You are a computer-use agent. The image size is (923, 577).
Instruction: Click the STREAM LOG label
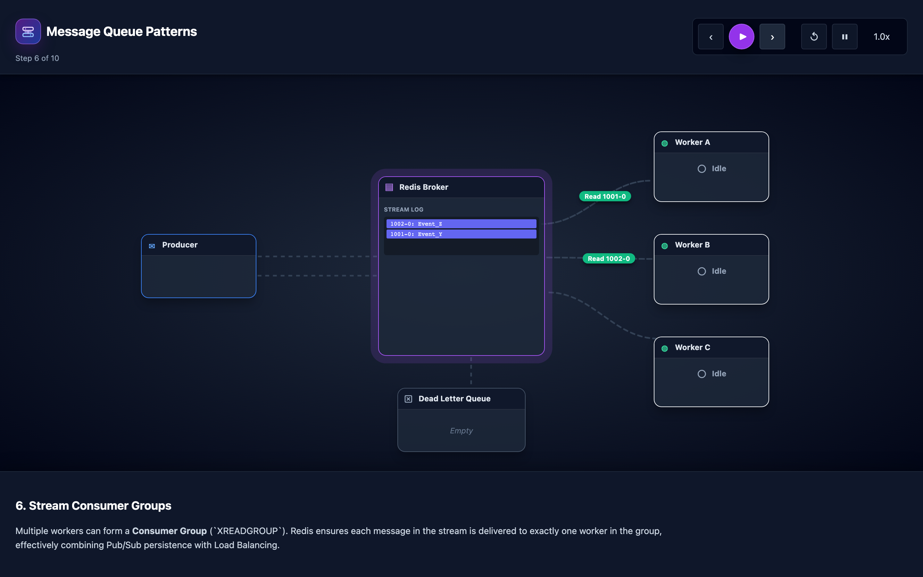(x=403, y=210)
